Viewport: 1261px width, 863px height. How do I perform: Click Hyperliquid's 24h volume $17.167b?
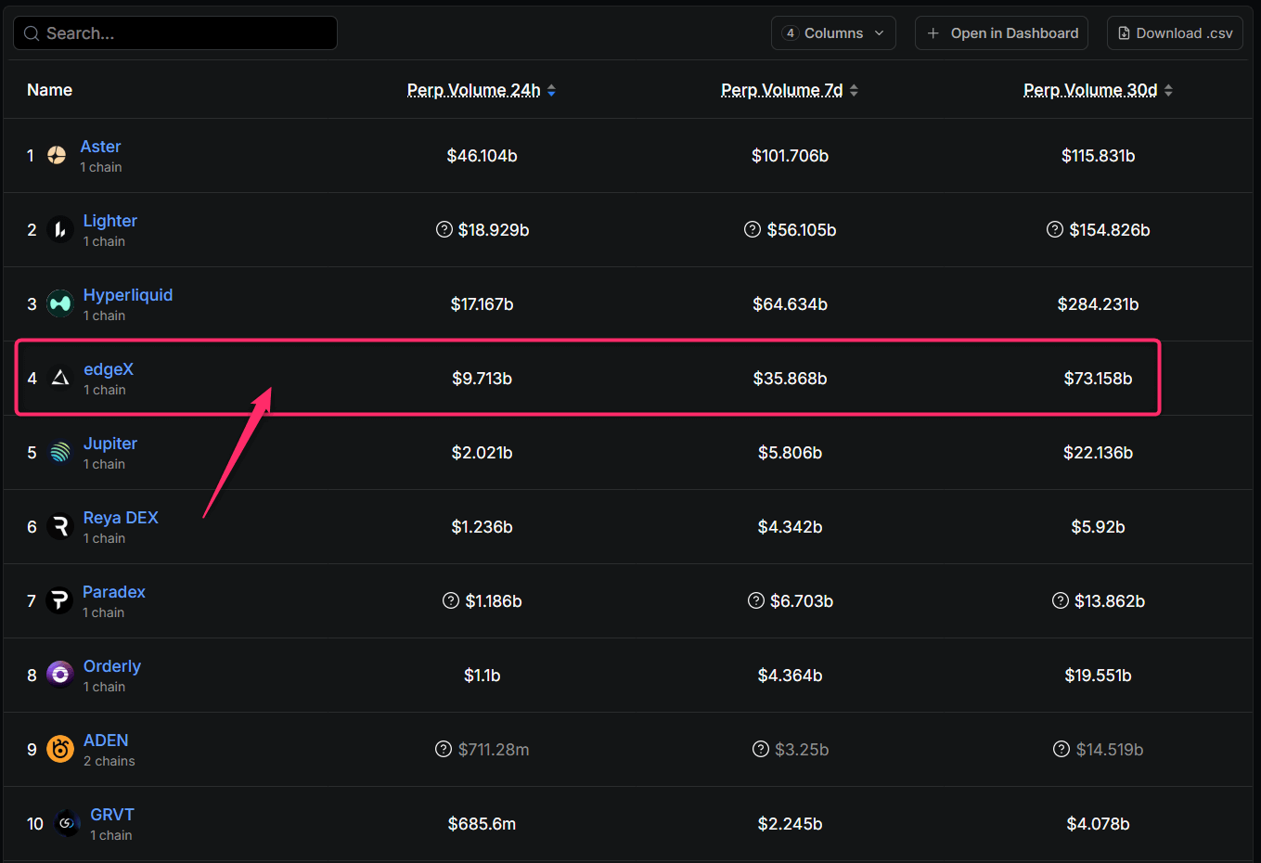point(483,304)
